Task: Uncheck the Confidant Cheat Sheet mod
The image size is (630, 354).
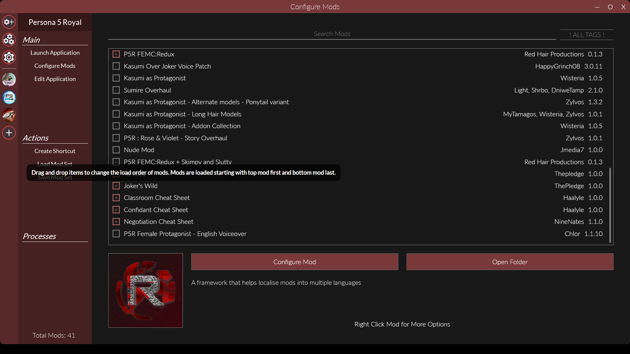Action: (116, 210)
